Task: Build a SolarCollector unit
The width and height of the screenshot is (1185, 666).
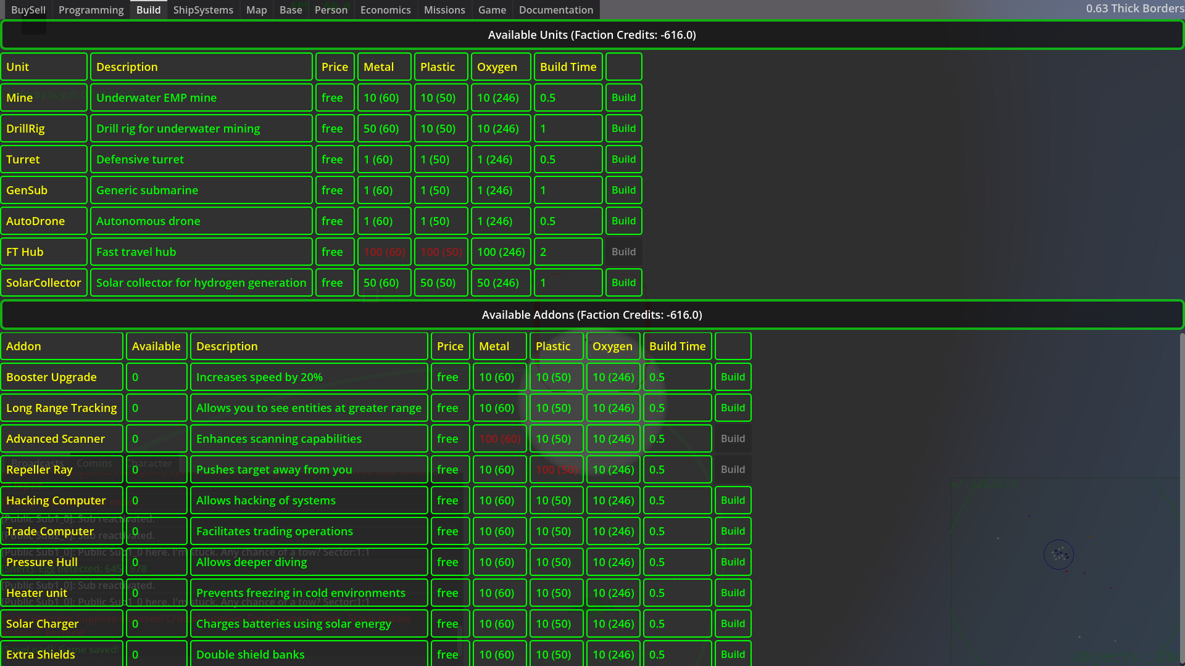Action: tap(624, 282)
